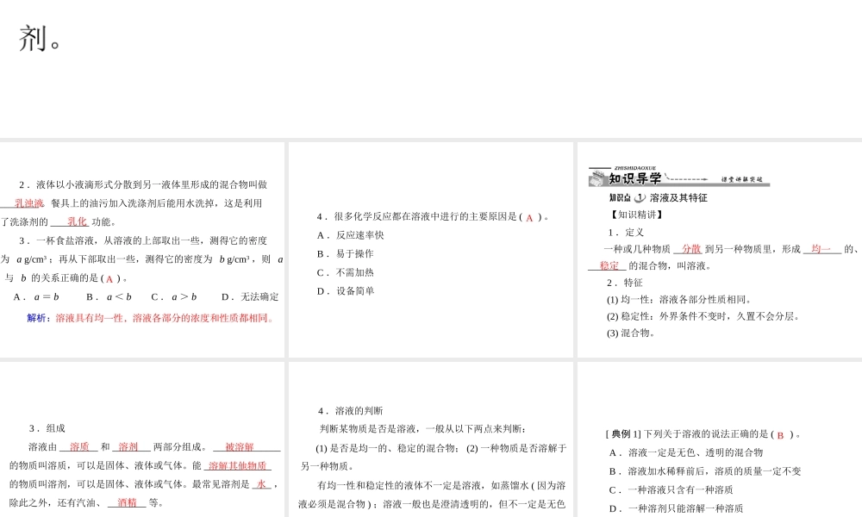Image resolution: width=862 pixels, height=517 pixels.
Task: Click the 3．组成 heading
Action: click(x=47, y=428)
